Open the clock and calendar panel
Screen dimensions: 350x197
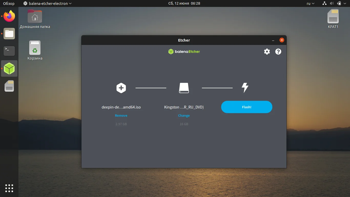(184, 4)
